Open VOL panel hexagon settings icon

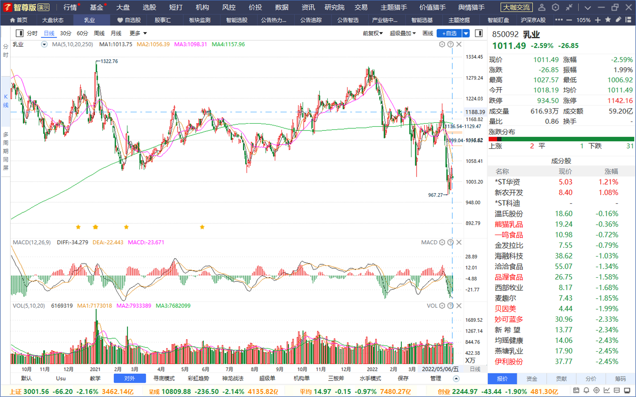(x=442, y=306)
